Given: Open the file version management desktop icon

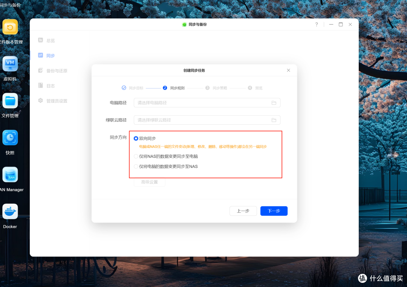Looking at the screenshot, I should coord(10,27).
